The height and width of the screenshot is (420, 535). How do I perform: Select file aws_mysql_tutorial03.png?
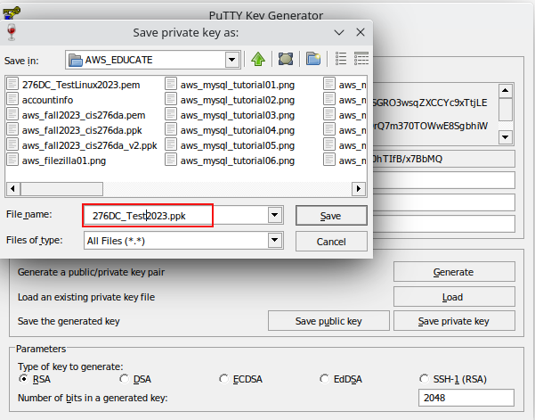(238, 115)
